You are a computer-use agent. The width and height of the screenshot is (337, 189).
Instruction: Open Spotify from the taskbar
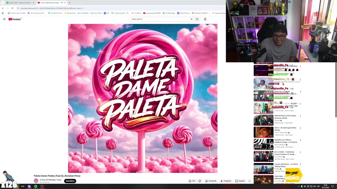pyautogui.click(x=36, y=186)
